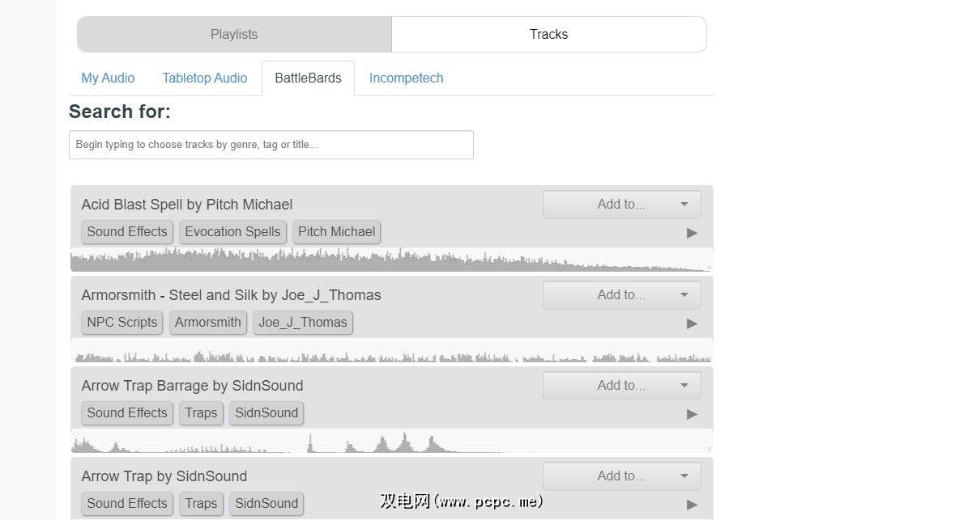Viewport: 959px width, 520px height.
Task: Open Add to dropdown for Armorsmith track
Action: [621, 295]
